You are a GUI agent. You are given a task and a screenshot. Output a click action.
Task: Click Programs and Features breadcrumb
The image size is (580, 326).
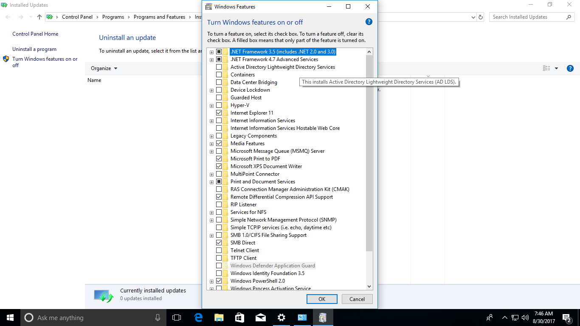tap(159, 17)
